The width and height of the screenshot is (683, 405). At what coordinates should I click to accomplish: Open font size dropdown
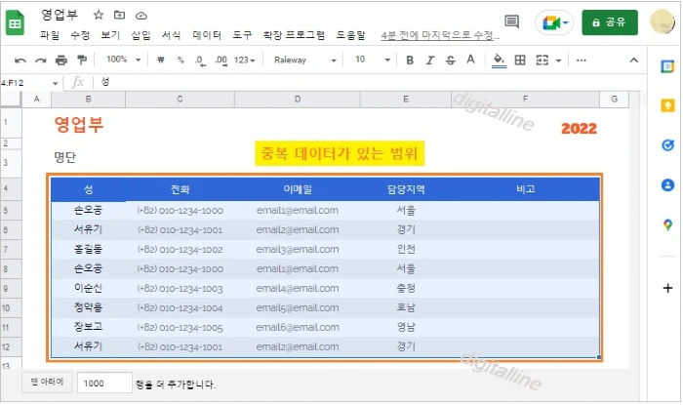point(373,60)
